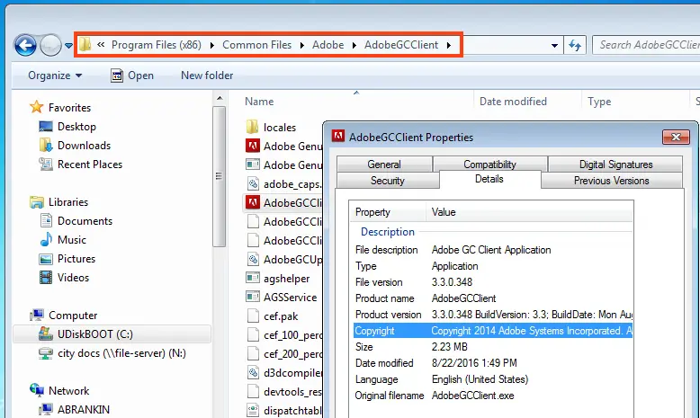Click the refresh button beside address bar

[x=576, y=45]
